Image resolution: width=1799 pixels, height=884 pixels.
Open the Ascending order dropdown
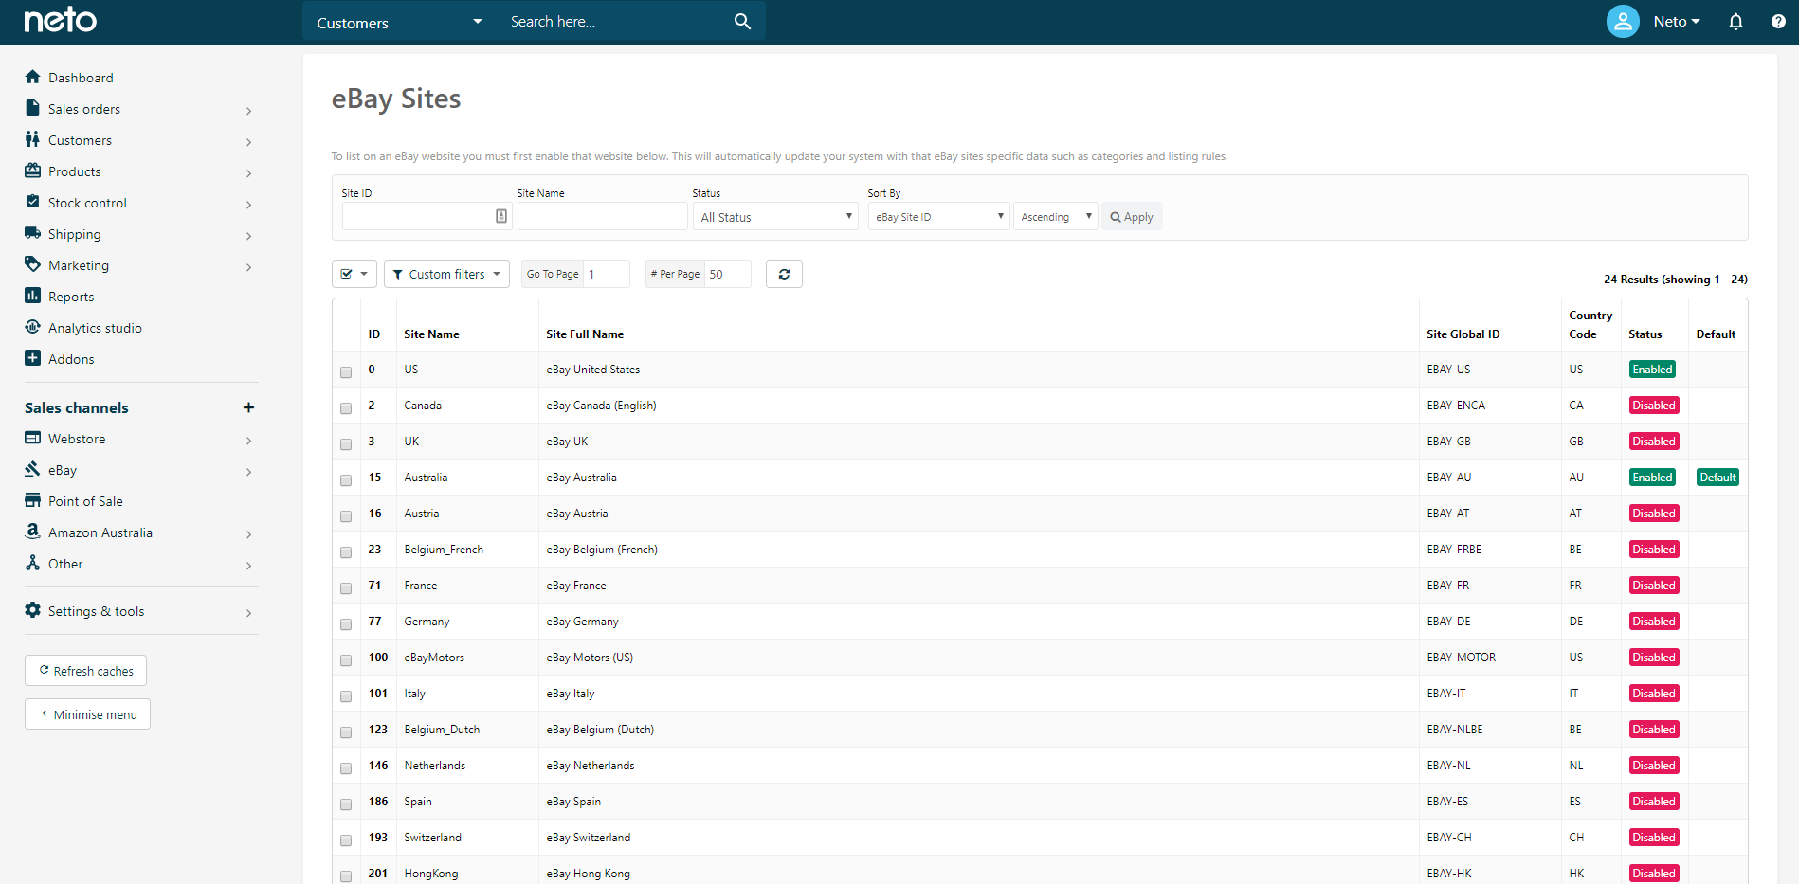click(x=1056, y=216)
